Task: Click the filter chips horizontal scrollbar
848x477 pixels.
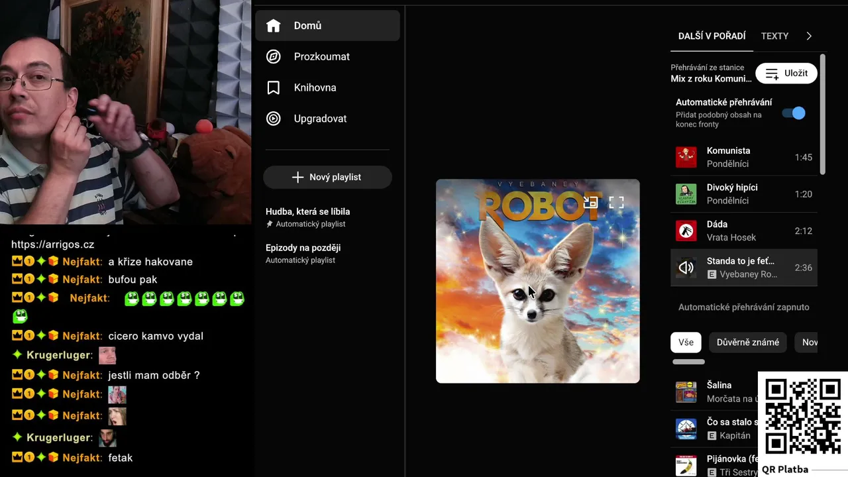Action: pyautogui.click(x=689, y=362)
